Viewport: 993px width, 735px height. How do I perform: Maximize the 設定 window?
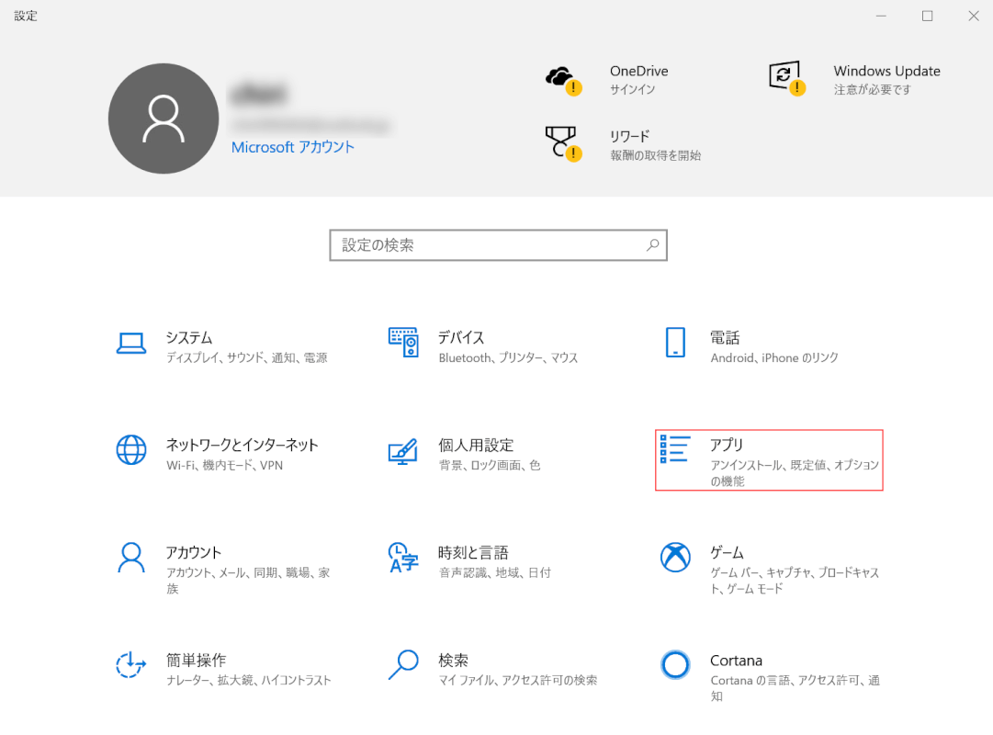(x=928, y=16)
